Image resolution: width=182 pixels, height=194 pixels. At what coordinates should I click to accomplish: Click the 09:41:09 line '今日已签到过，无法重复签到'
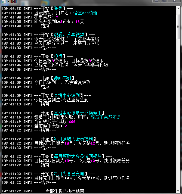(62, 83)
